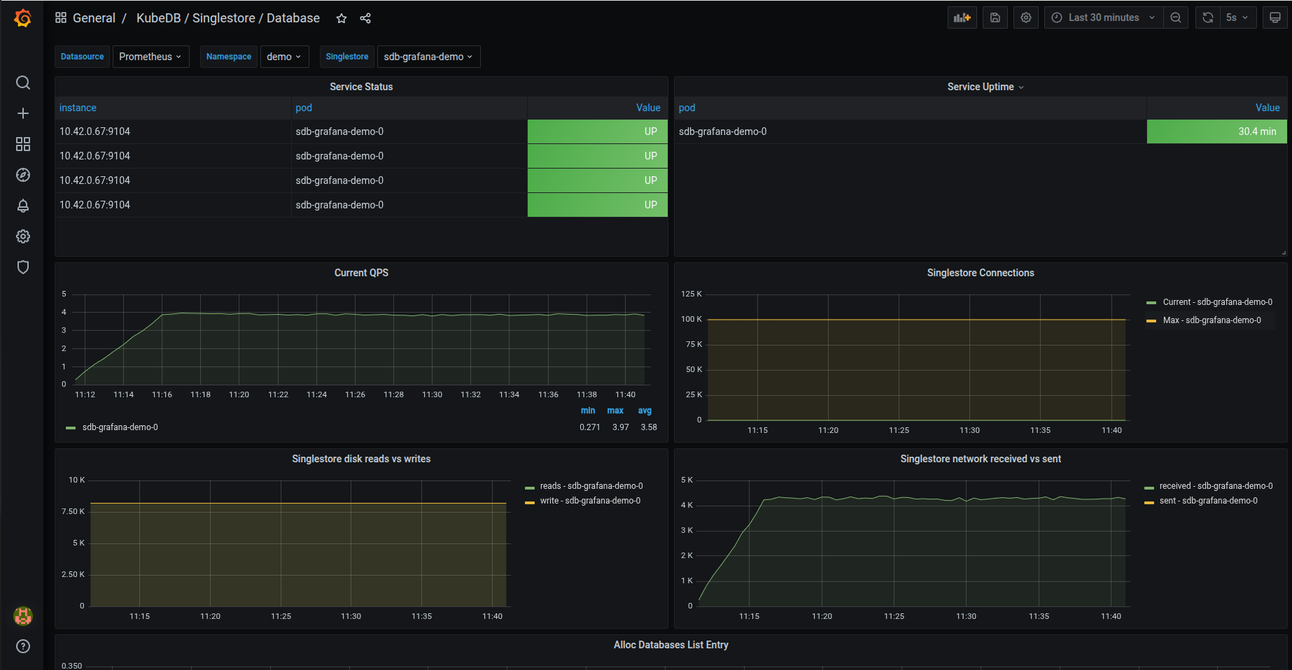Open the Singlestore Connections panel title menu
The width and height of the screenshot is (1292, 670).
coord(981,273)
